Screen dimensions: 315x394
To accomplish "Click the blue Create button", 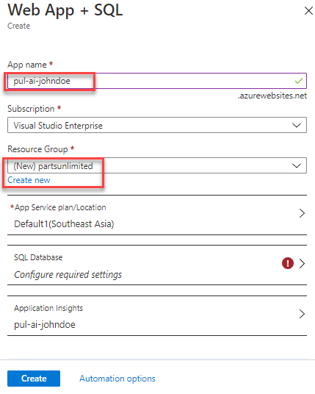I will tap(34, 379).
